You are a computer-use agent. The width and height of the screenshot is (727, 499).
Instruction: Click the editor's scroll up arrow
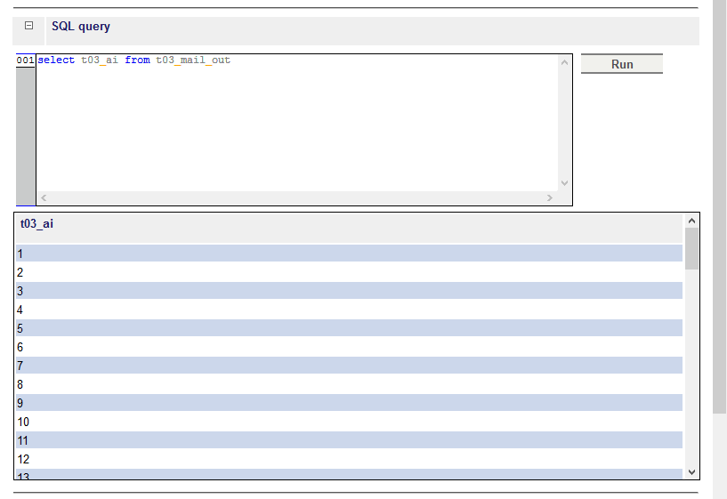coord(564,62)
